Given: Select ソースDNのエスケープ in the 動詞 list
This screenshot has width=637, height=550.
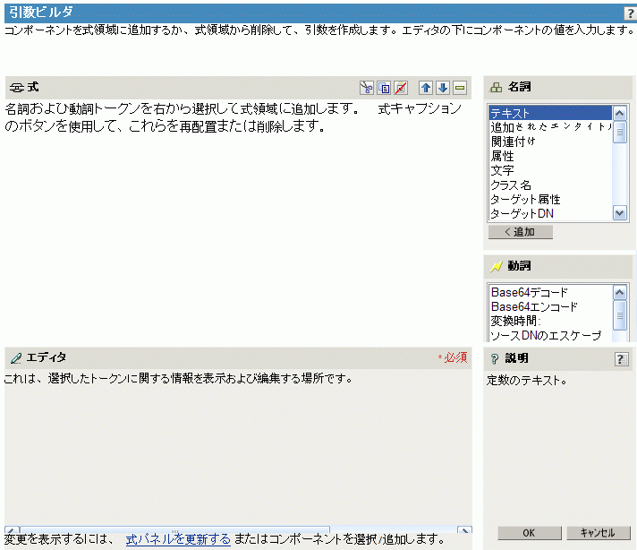Looking at the screenshot, I should [x=550, y=335].
